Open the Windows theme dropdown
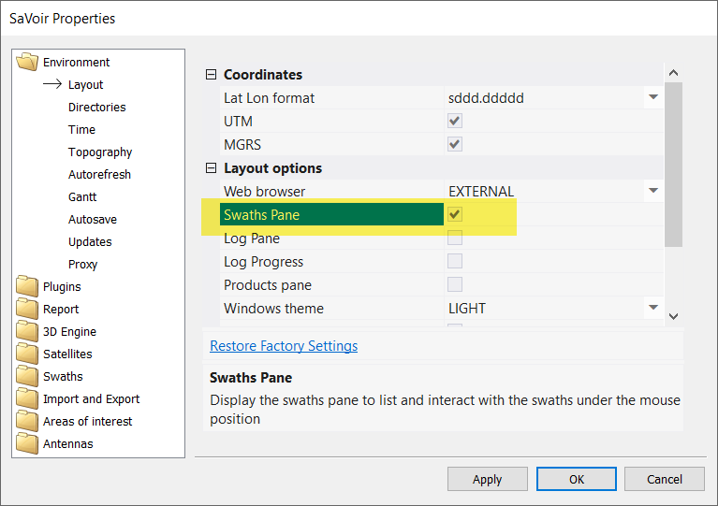718x506 pixels. 652,308
